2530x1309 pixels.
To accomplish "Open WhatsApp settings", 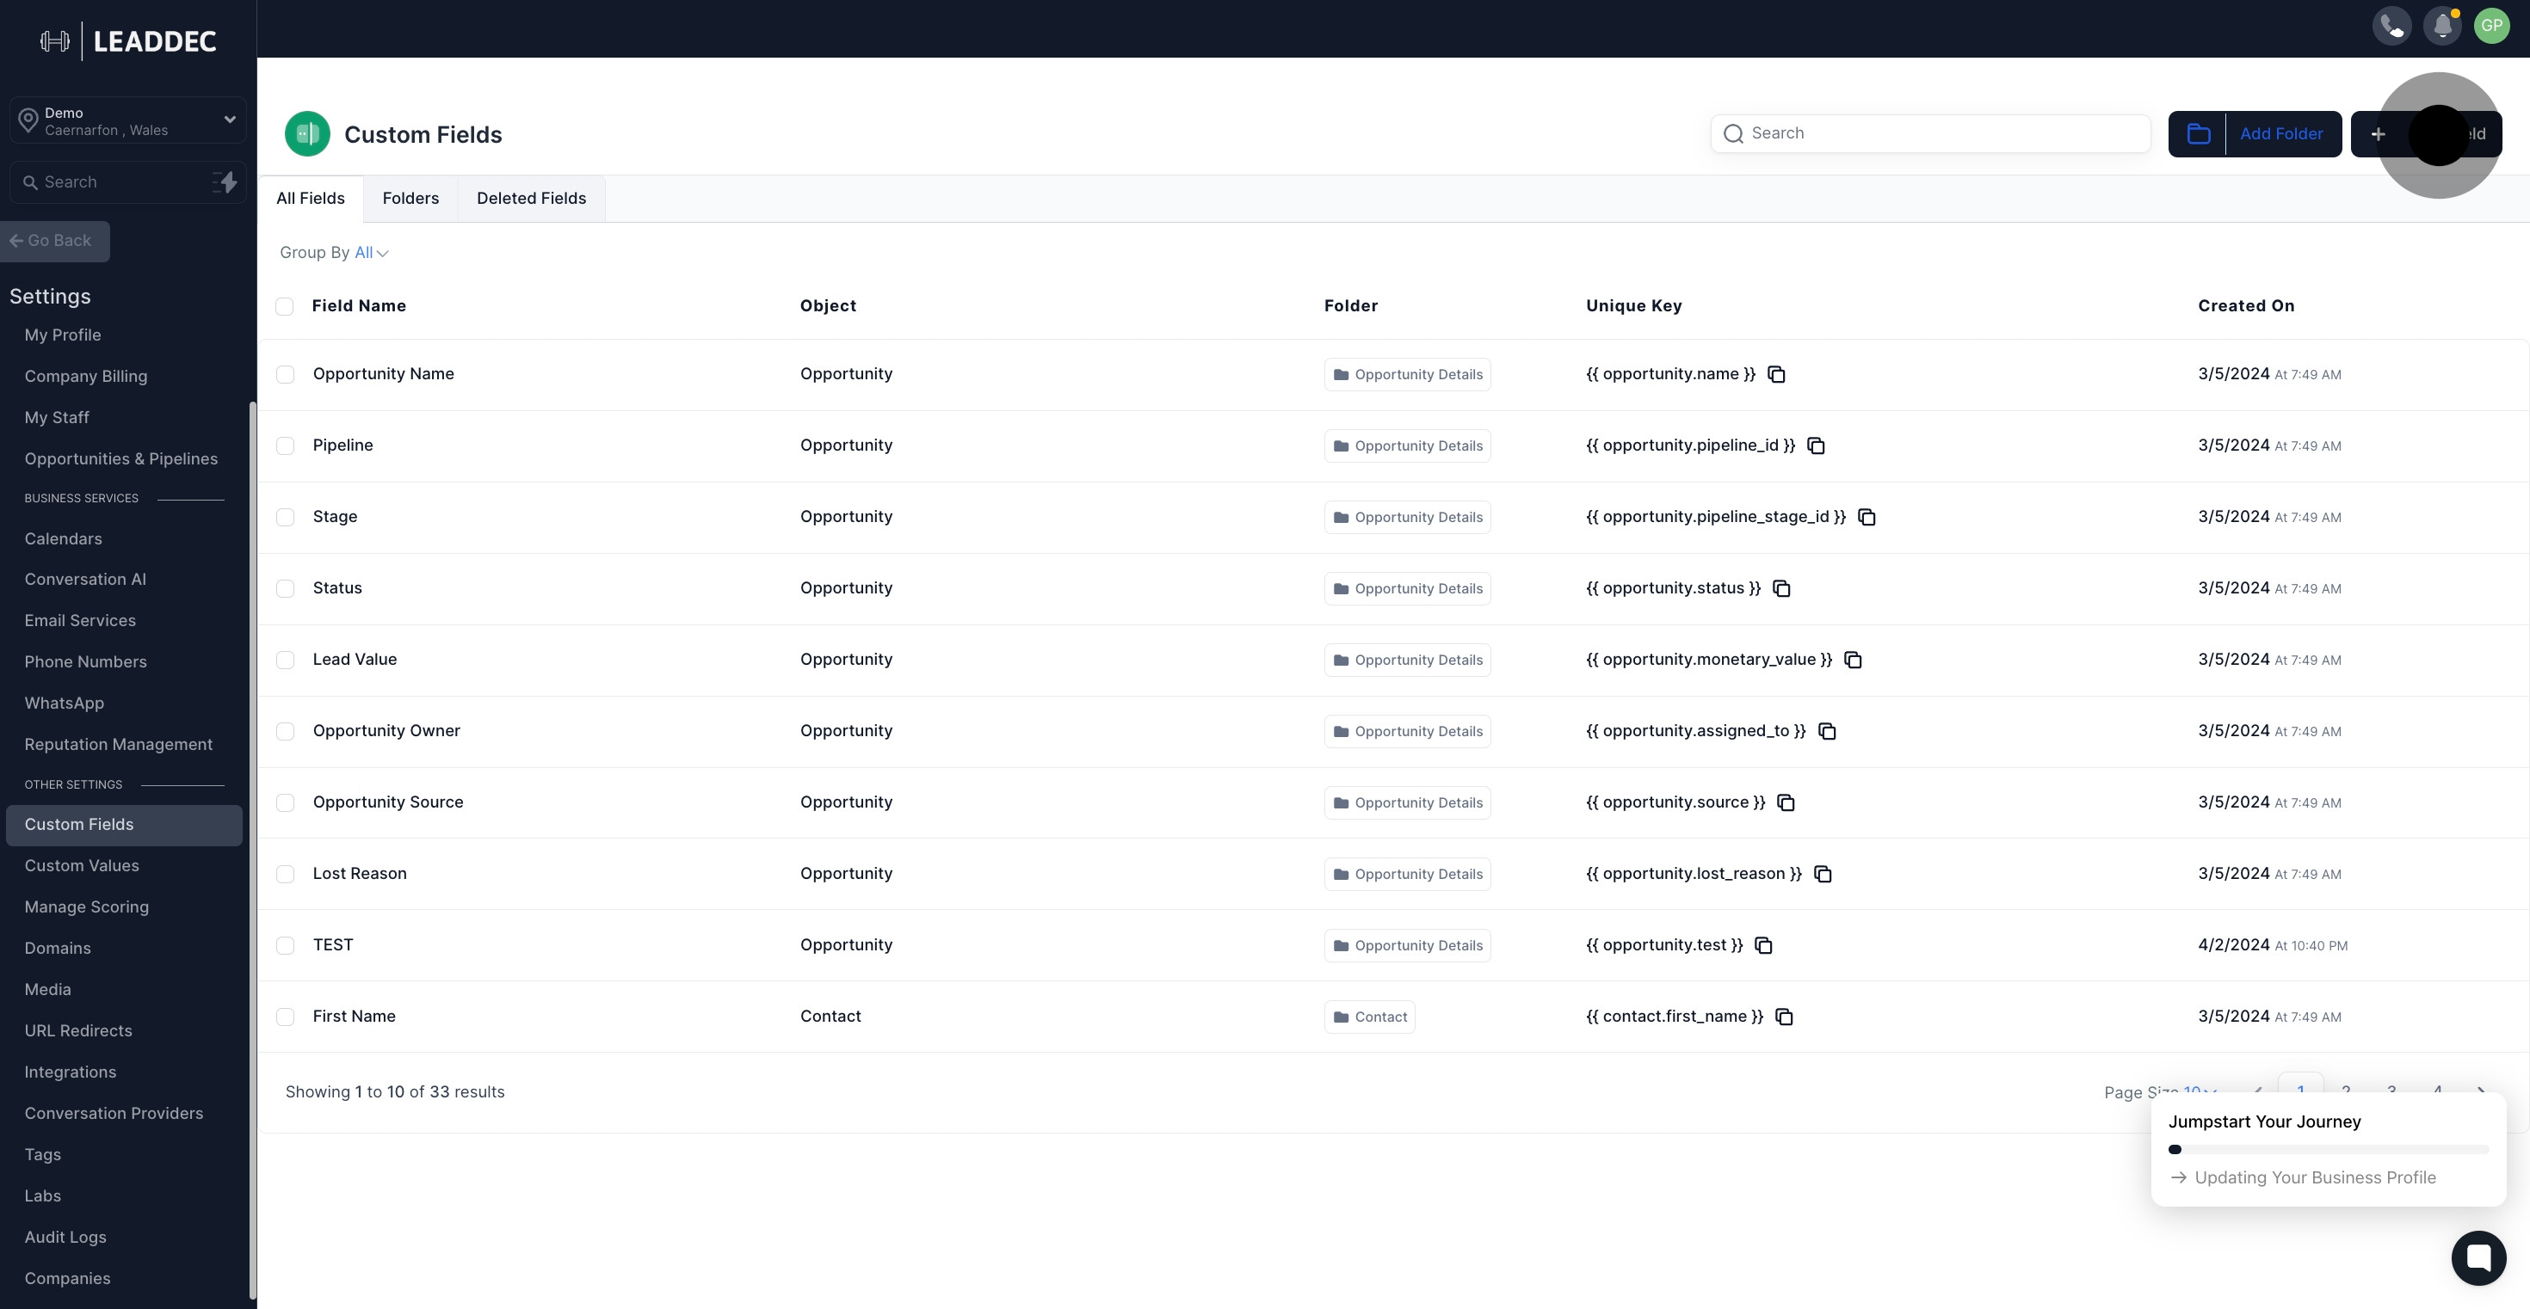I will [64, 703].
